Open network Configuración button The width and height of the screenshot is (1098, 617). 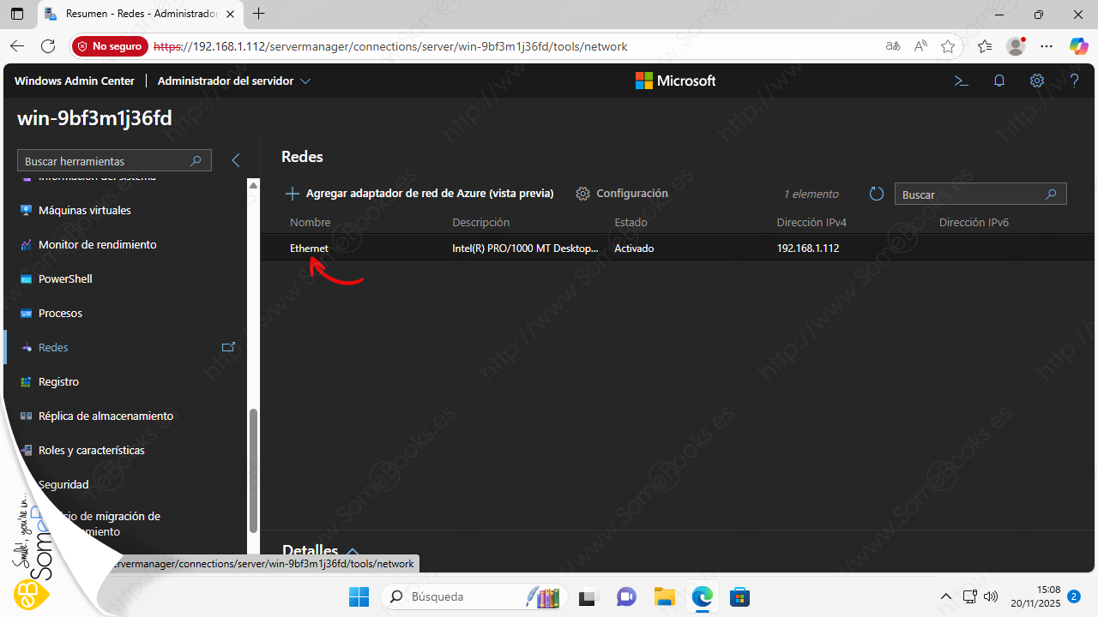point(622,194)
